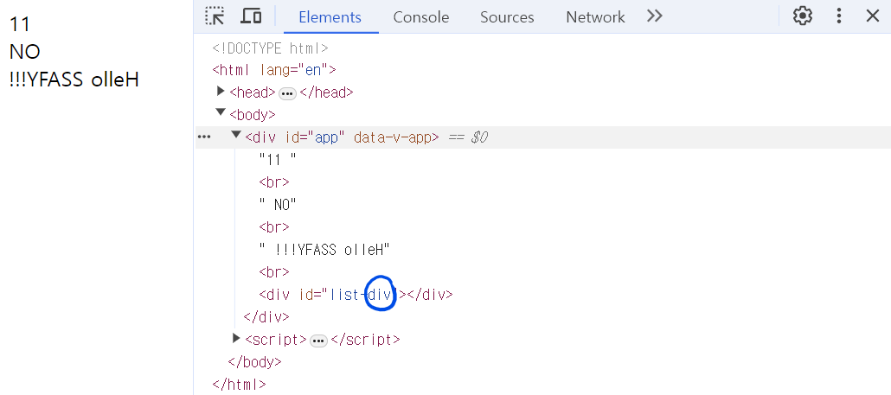
Task: Open the actions ellipsis beside the selected div#app row
Action: (x=204, y=137)
